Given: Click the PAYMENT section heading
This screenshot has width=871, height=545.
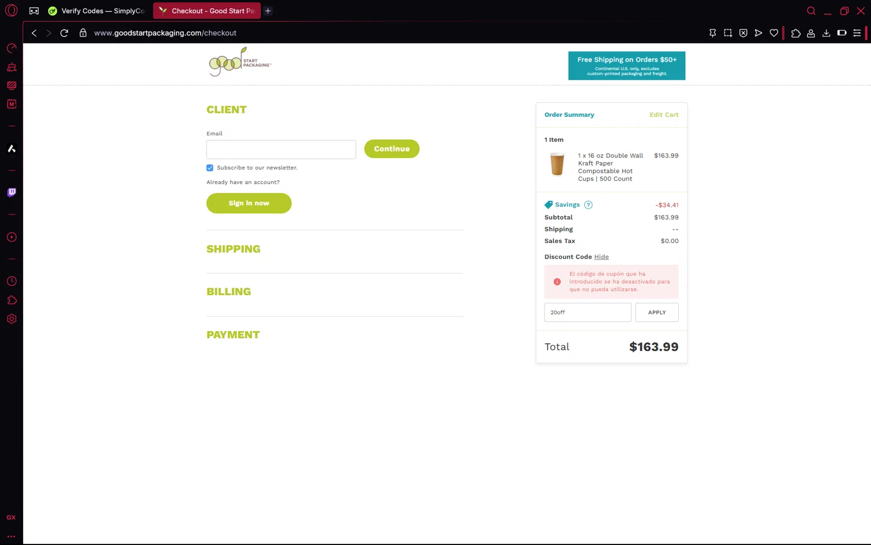Looking at the screenshot, I should point(233,335).
